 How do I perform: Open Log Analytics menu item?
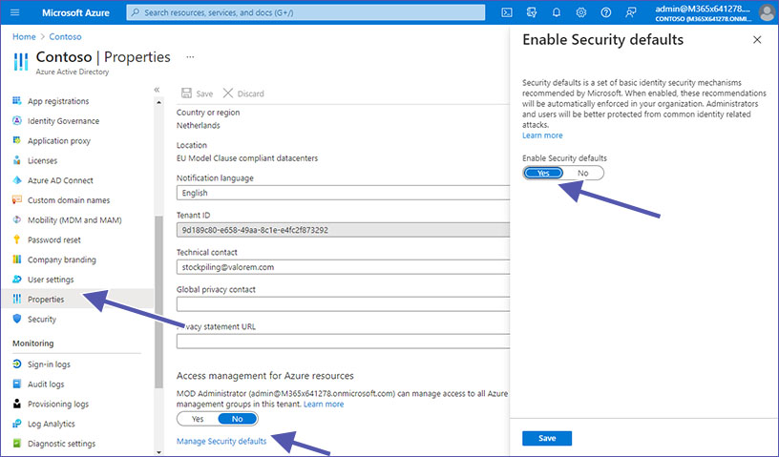pos(52,424)
